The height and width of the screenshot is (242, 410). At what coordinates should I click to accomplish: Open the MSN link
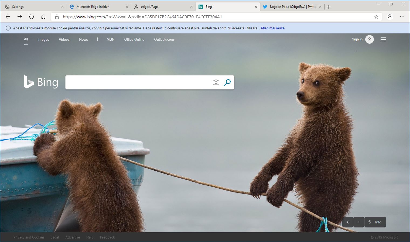111,39
